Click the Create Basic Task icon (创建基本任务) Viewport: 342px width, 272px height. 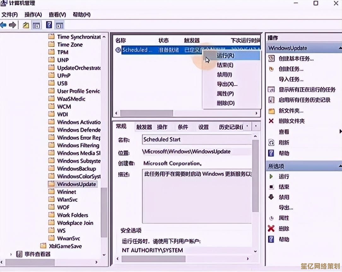(271, 59)
